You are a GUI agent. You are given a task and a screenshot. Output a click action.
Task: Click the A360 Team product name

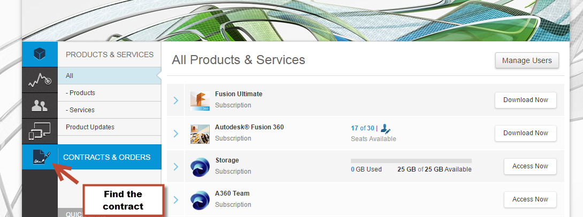tap(232, 193)
